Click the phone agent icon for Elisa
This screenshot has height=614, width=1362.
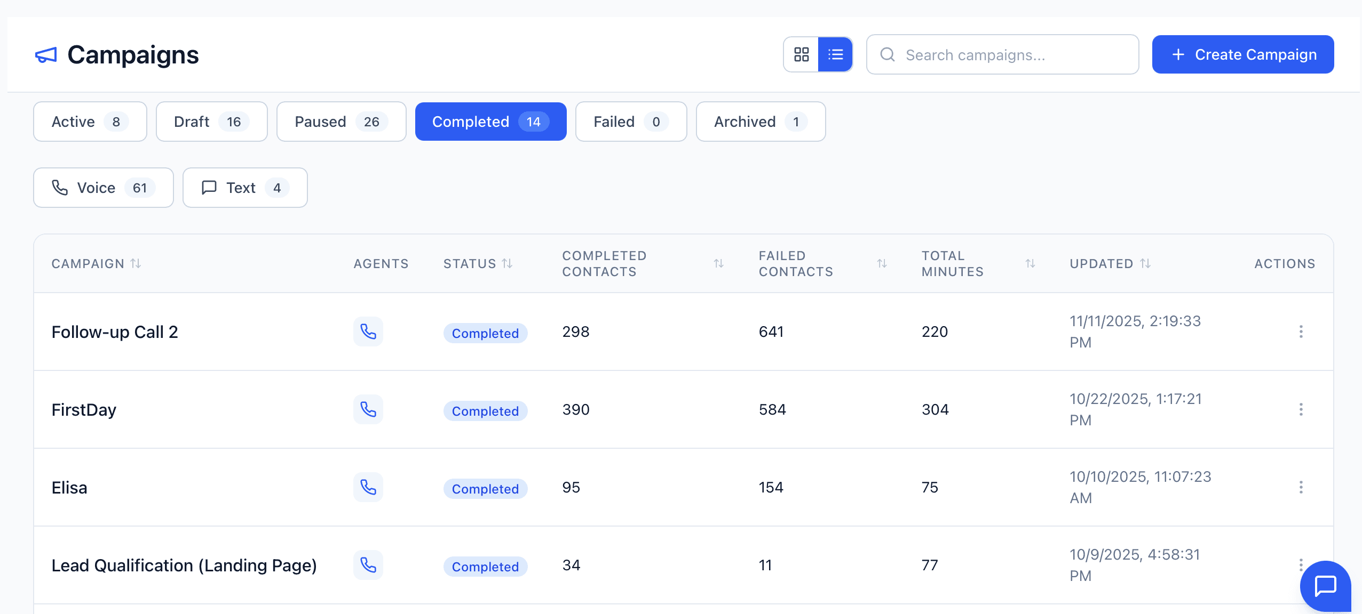368,487
